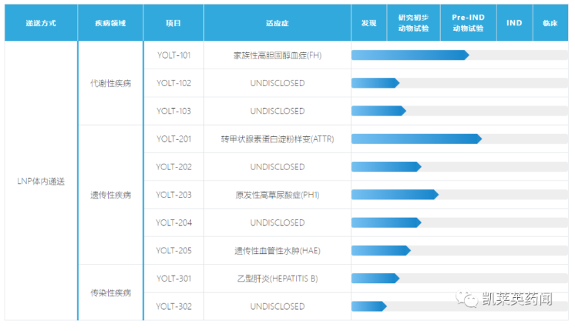Screen dimensions: 575x331
Task: Click the YOLT-103 progress bar
Action: point(378,111)
